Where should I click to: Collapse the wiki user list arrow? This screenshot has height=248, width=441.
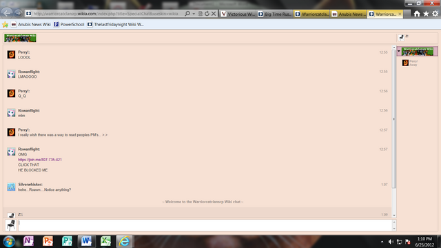click(x=399, y=51)
